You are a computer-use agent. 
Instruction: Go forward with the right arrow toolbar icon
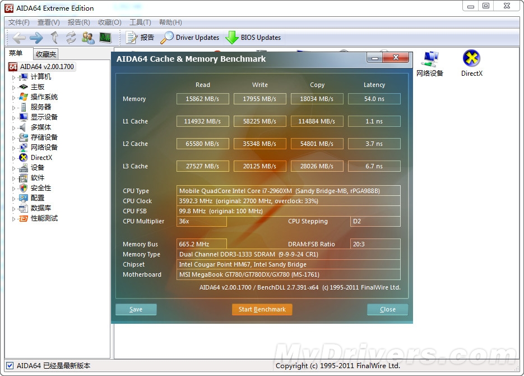click(x=36, y=38)
